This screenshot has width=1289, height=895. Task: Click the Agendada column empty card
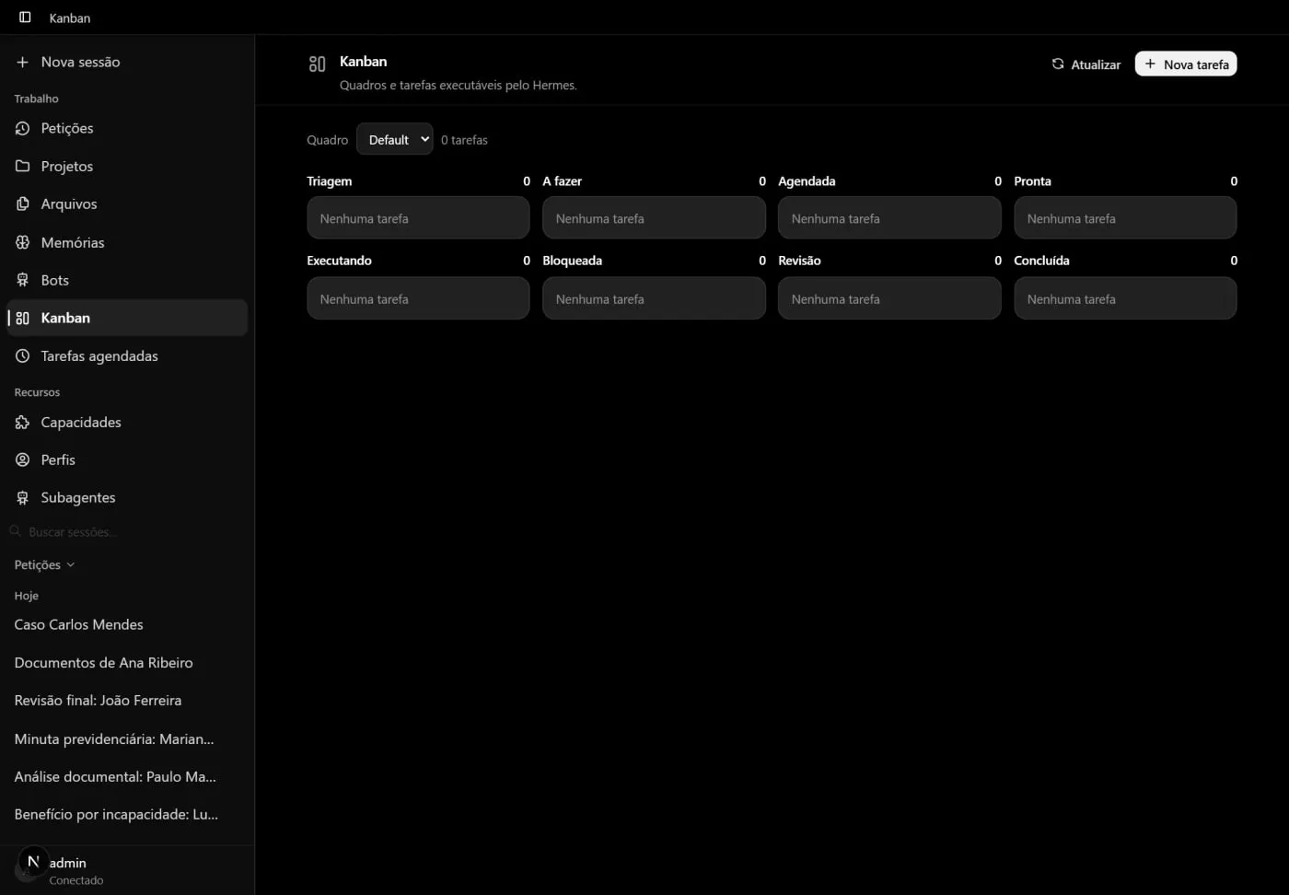889,218
